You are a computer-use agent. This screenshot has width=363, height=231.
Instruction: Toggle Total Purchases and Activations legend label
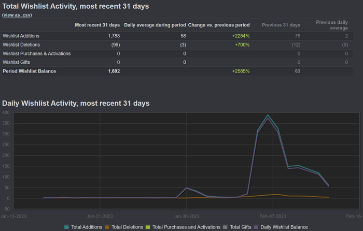click(186, 227)
